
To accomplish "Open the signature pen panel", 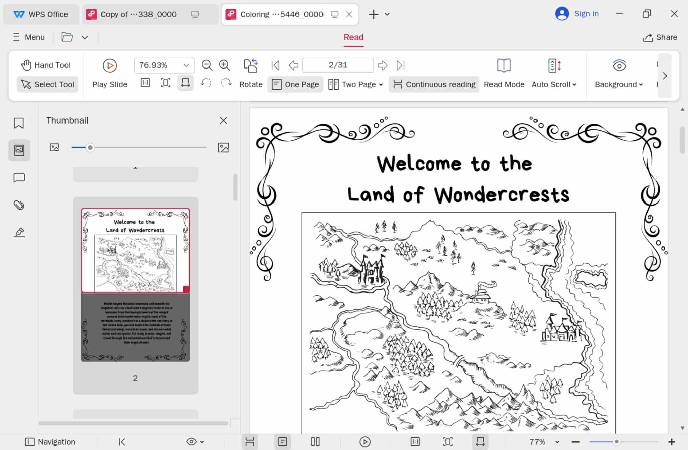I will pyautogui.click(x=19, y=232).
